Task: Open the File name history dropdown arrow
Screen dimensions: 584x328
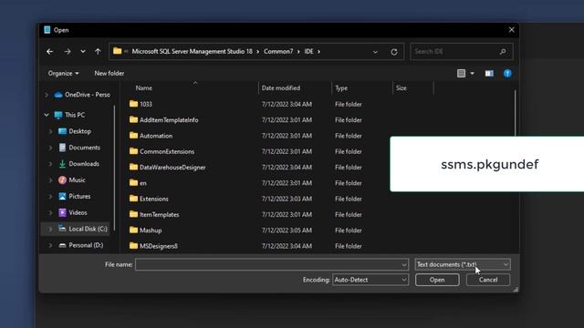Action: [x=404, y=265]
